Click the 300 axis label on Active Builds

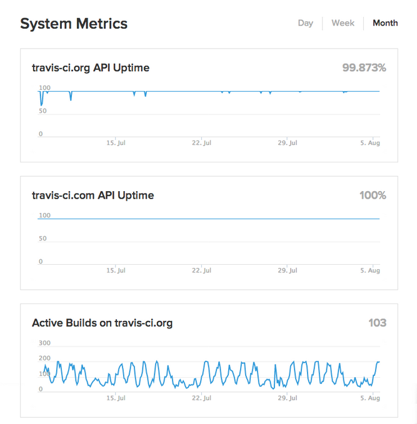point(44,343)
